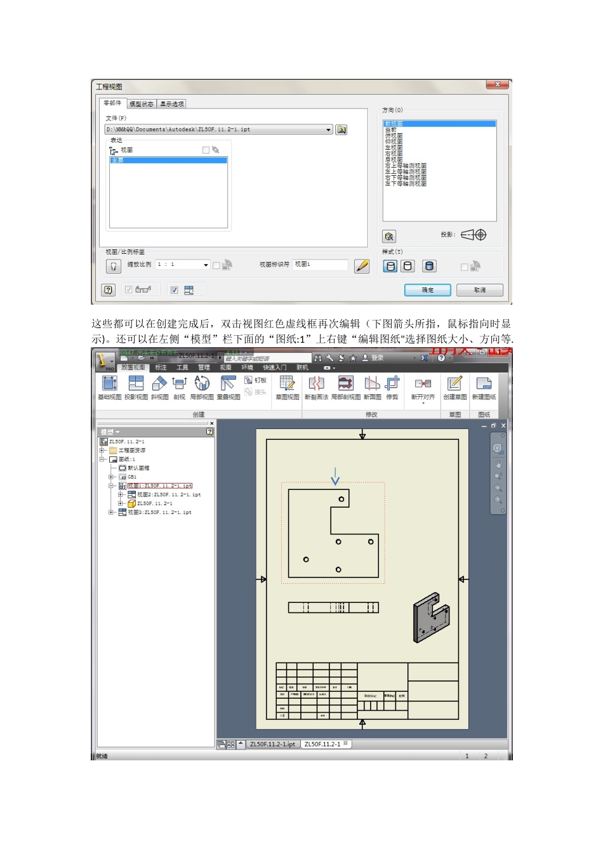The width and height of the screenshot is (603, 853).
Task: Click the 取消 button
Action: (480, 290)
